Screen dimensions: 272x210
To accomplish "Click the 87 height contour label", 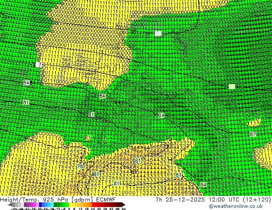I will (x=253, y=134).
